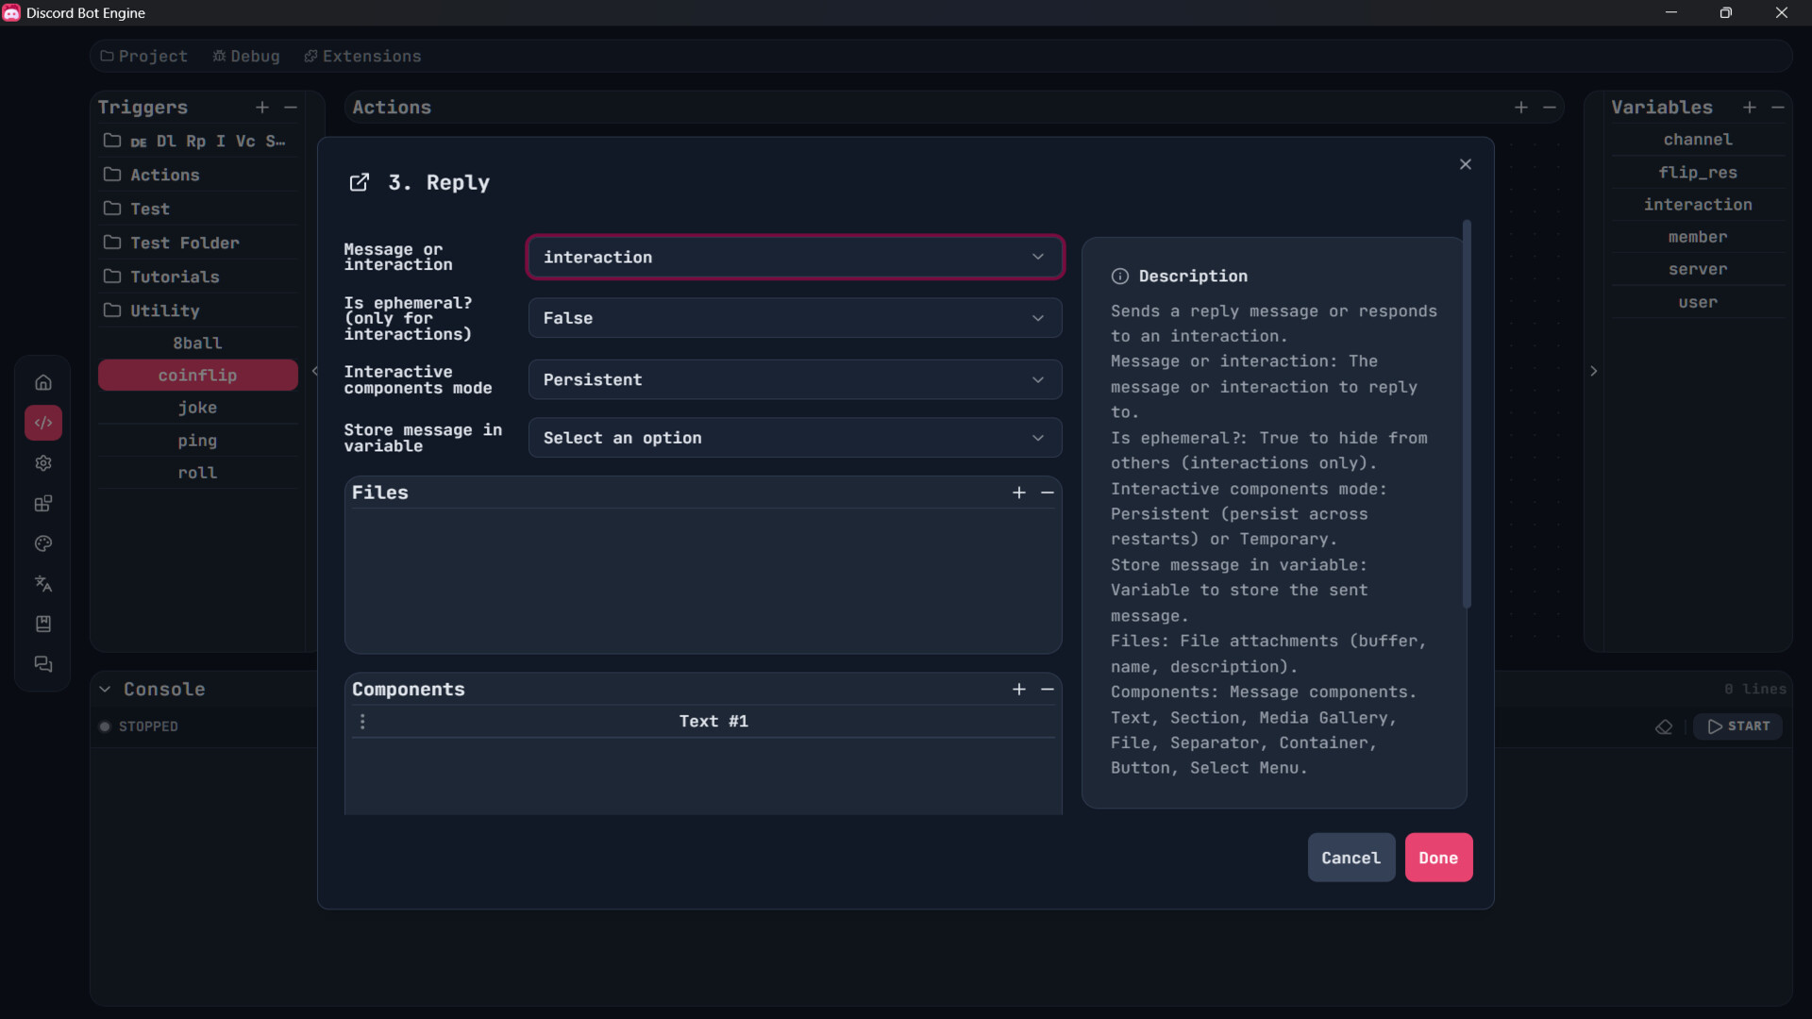The width and height of the screenshot is (1812, 1019).
Task: Click the palette theme icon in sidebar
Action: tap(43, 543)
